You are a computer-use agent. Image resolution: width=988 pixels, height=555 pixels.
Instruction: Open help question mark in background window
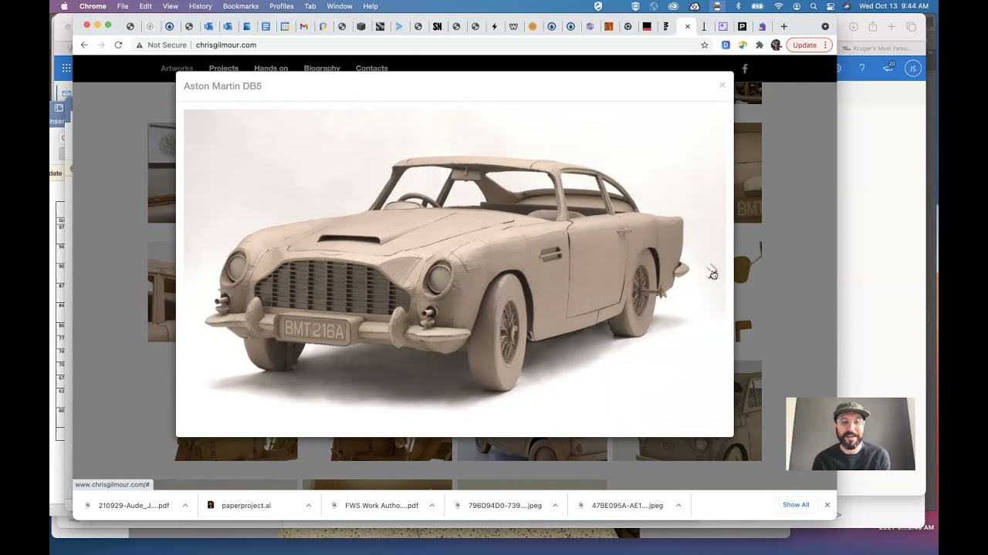pyautogui.click(x=861, y=69)
